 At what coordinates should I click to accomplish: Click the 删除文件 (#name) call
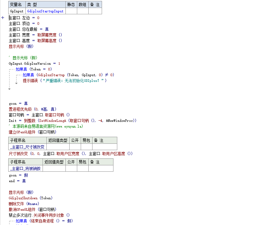click(24, 204)
